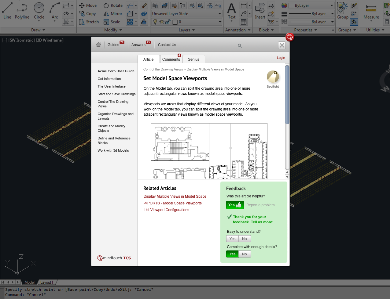Switch to the Layout1 tab
This screenshot has height=299, width=390.
[x=47, y=282]
